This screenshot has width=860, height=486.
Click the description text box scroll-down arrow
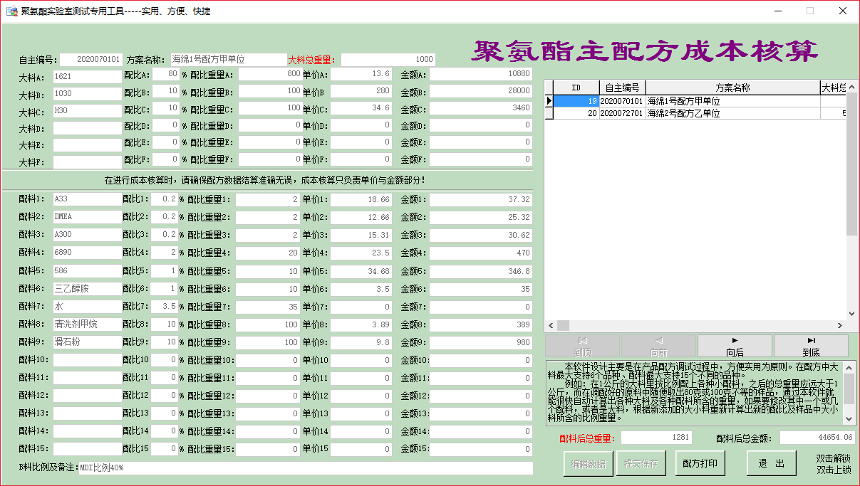(x=849, y=419)
